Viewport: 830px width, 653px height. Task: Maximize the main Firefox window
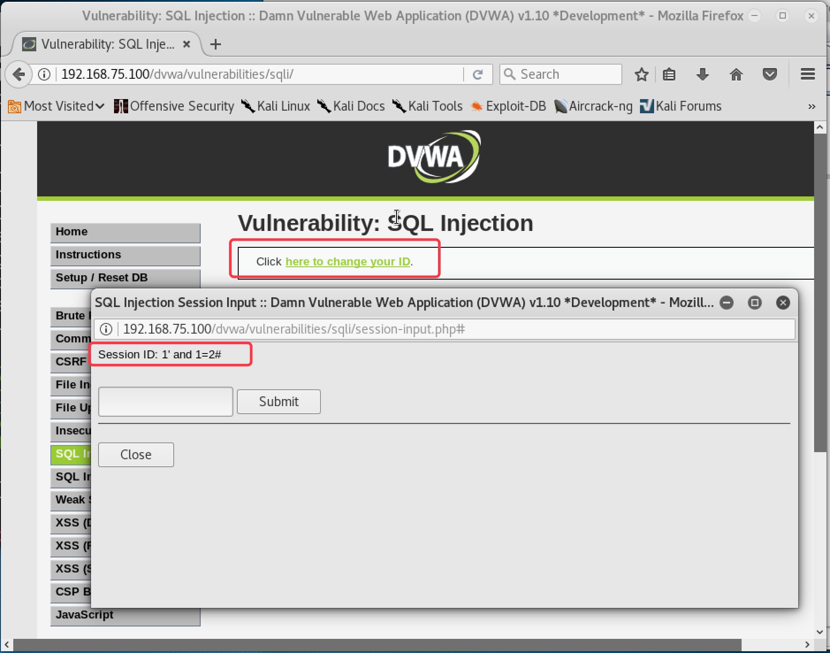783,16
